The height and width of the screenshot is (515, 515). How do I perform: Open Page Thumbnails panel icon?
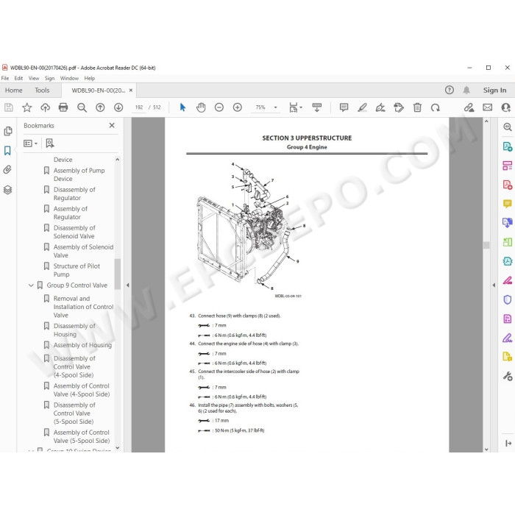[8, 132]
